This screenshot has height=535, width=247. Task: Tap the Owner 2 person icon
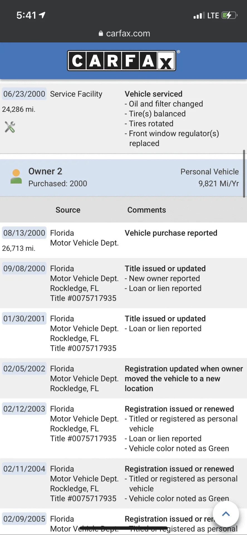tap(16, 176)
